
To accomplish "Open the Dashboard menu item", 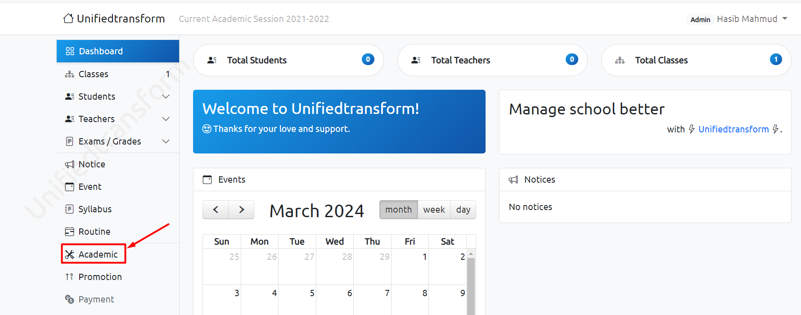I will click(x=118, y=51).
